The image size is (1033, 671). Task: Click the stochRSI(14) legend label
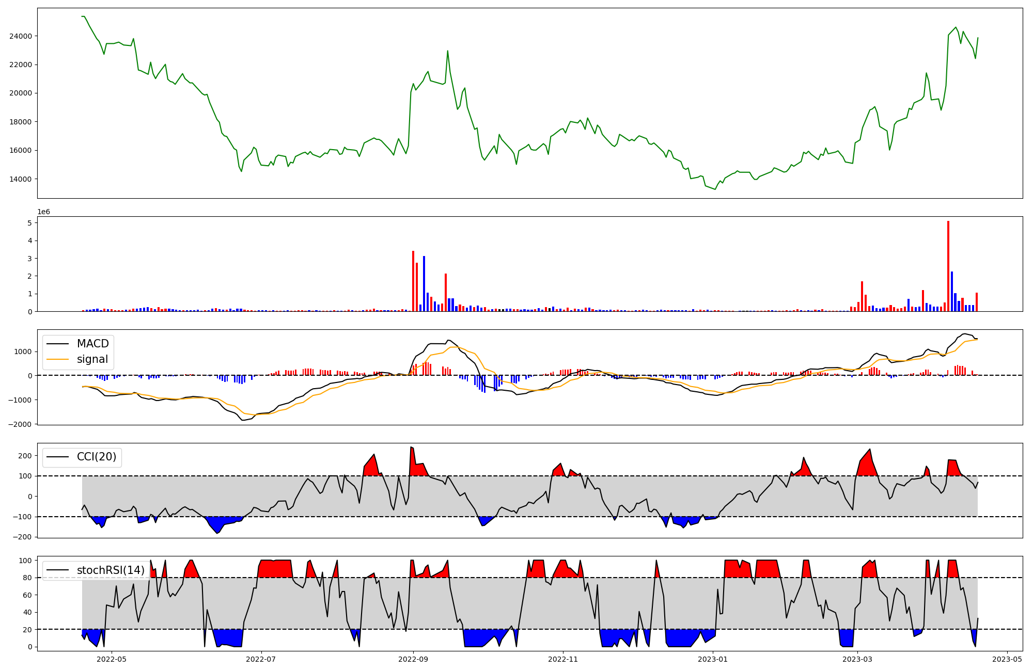click(111, 570)
